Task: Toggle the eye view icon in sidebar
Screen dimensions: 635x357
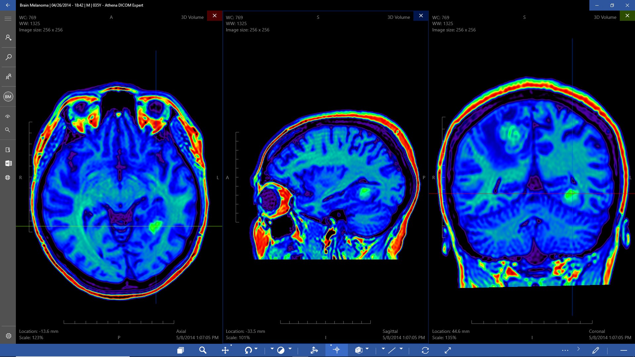Action: 8,116
